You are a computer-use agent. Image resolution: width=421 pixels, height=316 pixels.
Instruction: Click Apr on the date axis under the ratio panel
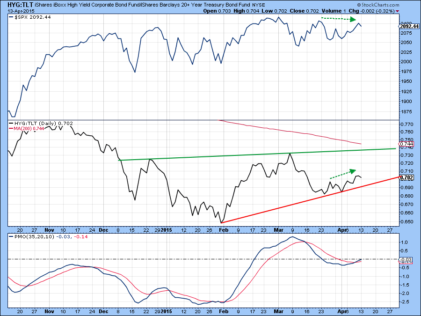coord(341,230)
